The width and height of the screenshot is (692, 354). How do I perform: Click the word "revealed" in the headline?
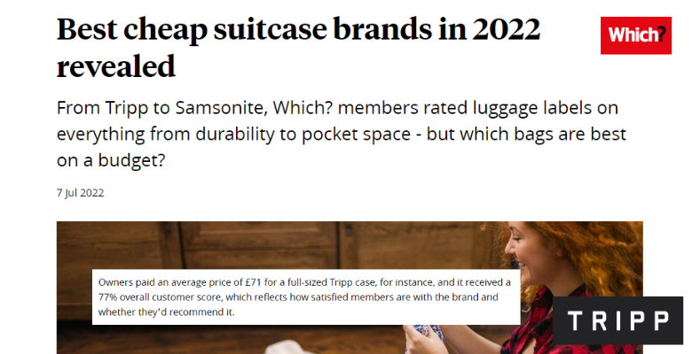(x=116, y=66)
